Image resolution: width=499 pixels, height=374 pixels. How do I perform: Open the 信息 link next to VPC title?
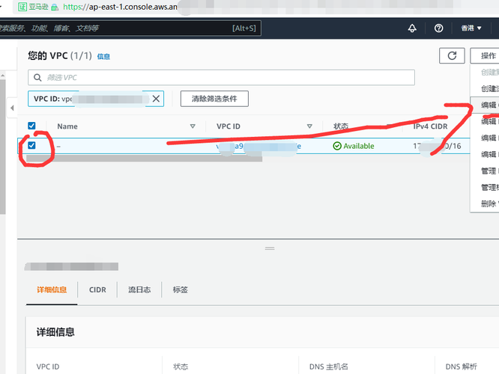[103, 57]
